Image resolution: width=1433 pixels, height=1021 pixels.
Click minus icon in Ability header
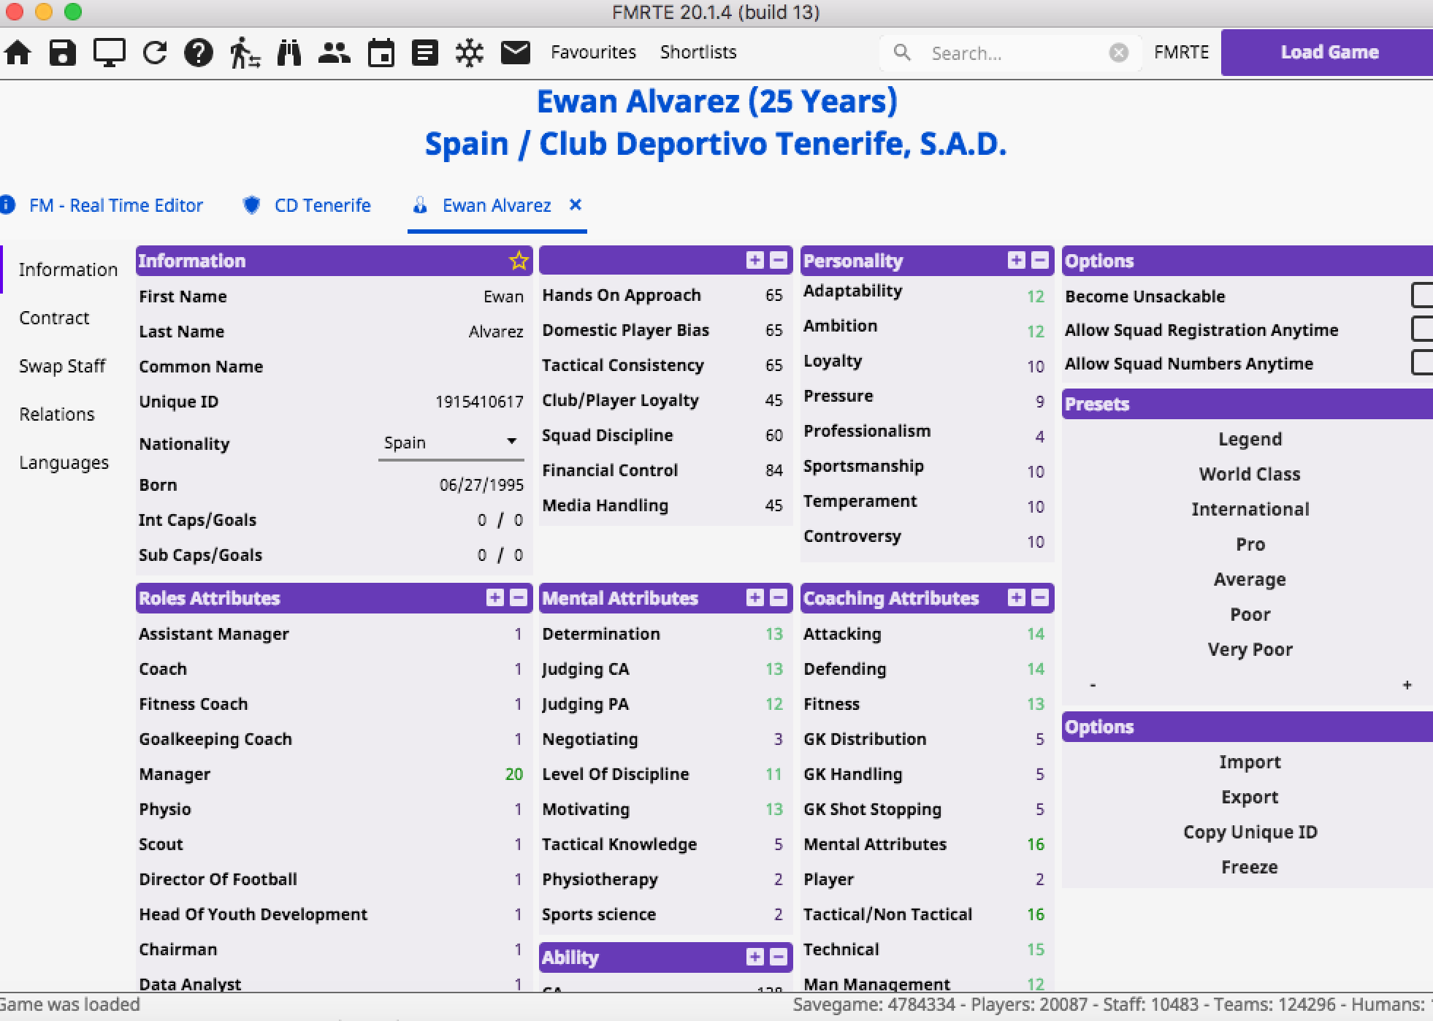[779, 957]
